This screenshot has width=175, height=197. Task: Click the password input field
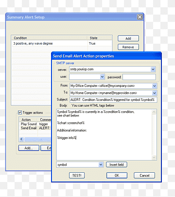point(139,77)
